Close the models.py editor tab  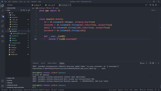[70, 5]
